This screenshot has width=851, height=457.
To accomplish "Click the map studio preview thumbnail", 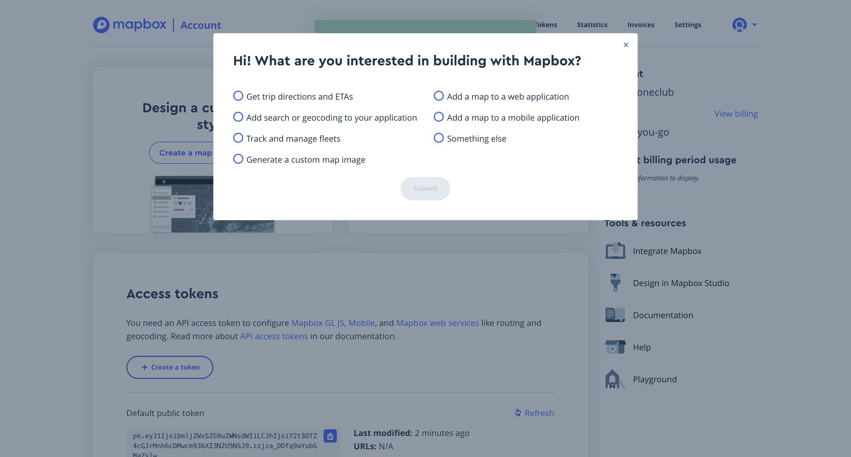I will pos(213,204).
